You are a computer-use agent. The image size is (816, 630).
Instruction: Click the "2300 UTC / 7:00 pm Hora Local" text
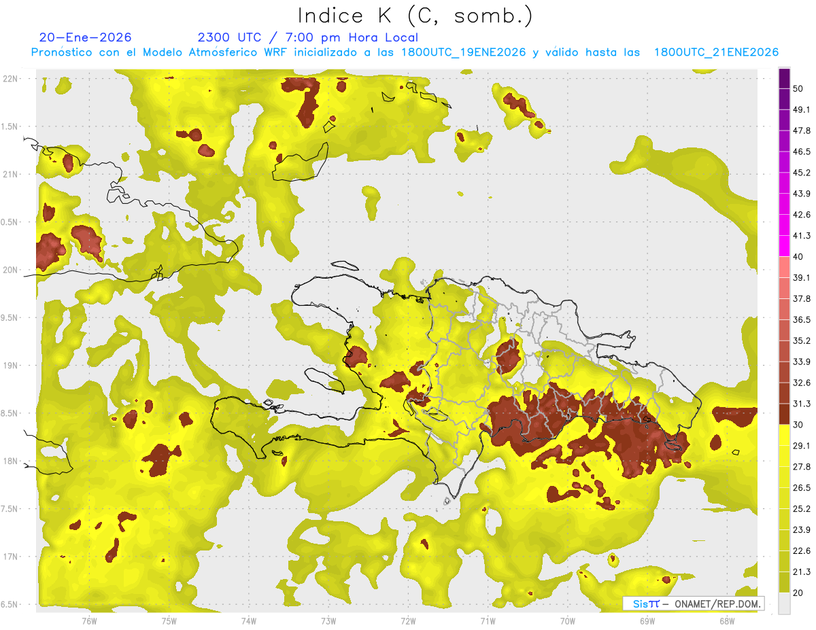307,37
